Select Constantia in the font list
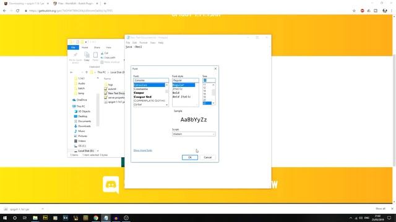 tap(140, 89)
